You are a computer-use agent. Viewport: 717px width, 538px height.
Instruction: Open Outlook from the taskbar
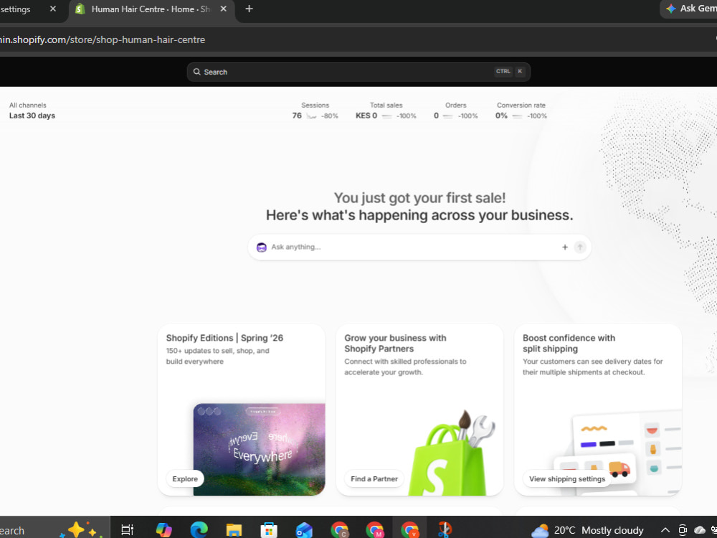point(304,530)
